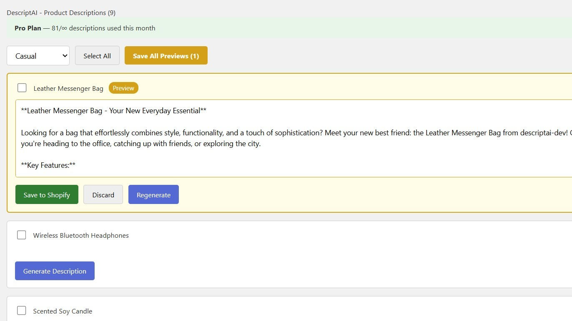Click the DescriptAI Product Descriptions heading
This screenshot has width=572, height=321.
coord(61,13)
